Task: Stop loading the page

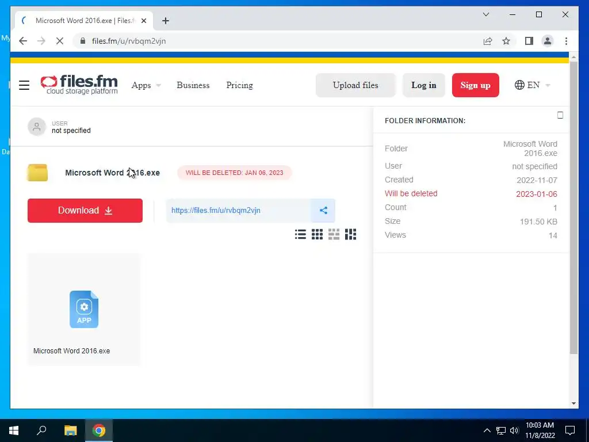Action: click(x=60, y=41)
